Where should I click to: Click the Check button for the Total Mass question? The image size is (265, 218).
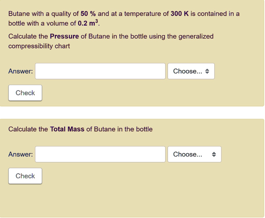(25, 176)
